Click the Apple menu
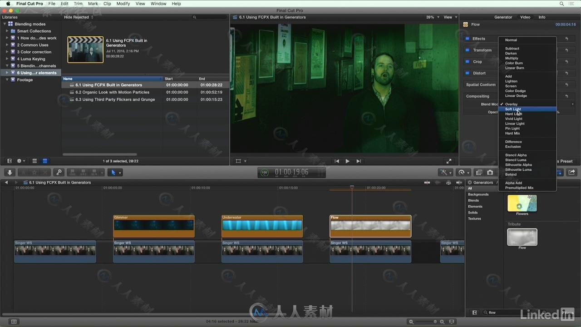Screen dimensions: 581x327 coord(8,4)
